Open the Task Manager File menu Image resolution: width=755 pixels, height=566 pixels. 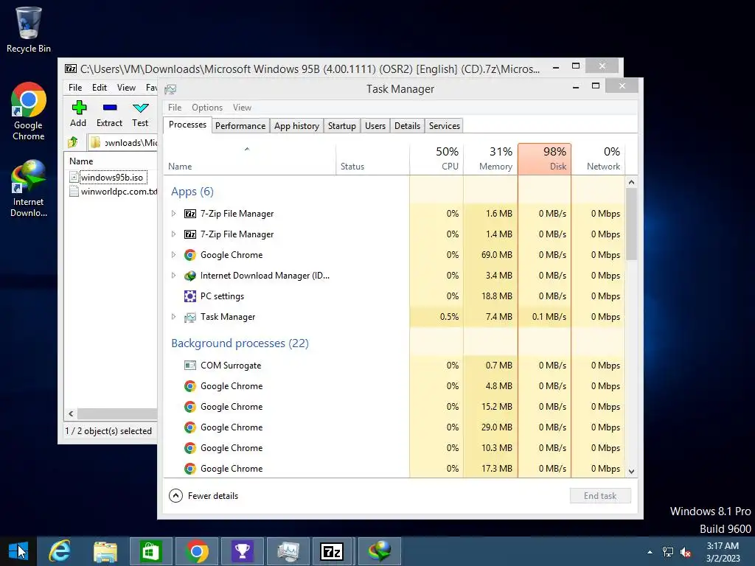coord(175,108)
